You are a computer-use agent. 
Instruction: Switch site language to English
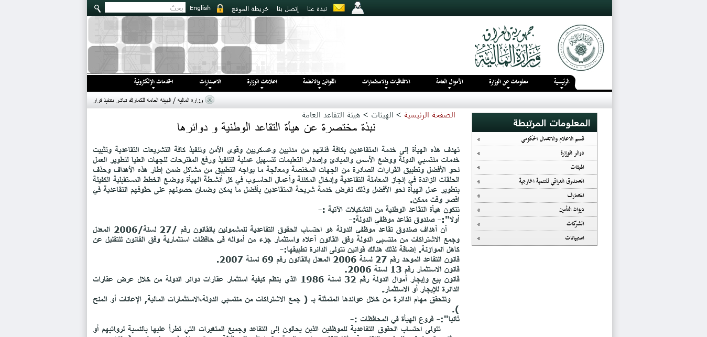click(200, 8)
